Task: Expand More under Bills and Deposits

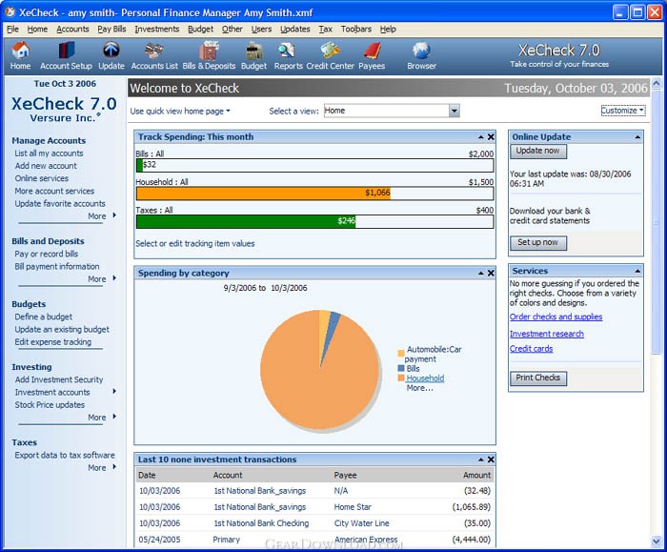Action: pos(102,279)
